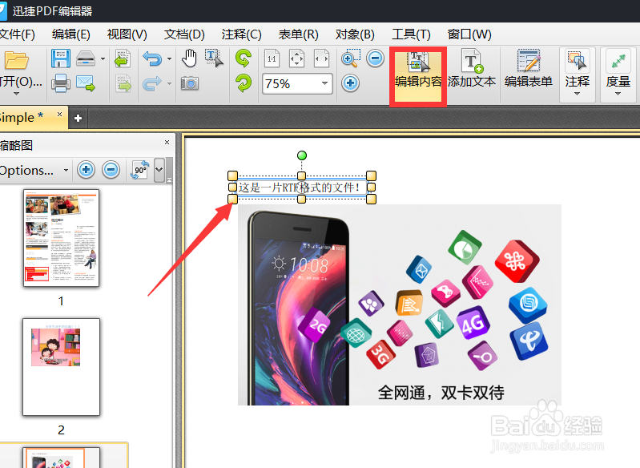Expand the Open button dropdown arrow
Viewport: 640px width, 468px height.
(x=16, y=94)
